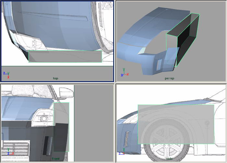
Task: Click the "top" viewport name label
Action: 56,78
